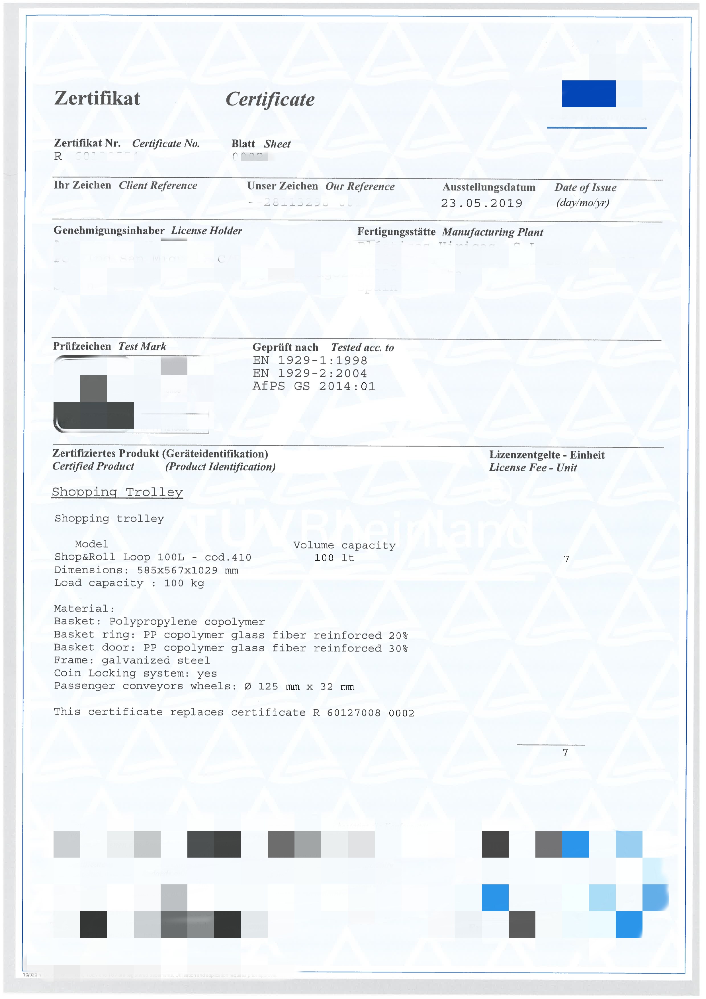Click the 'Model' column label

click(91, 544)
